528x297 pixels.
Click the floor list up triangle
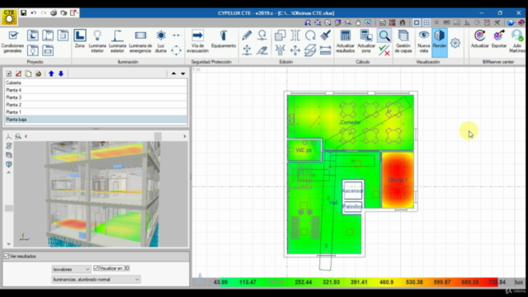(174, 73)
